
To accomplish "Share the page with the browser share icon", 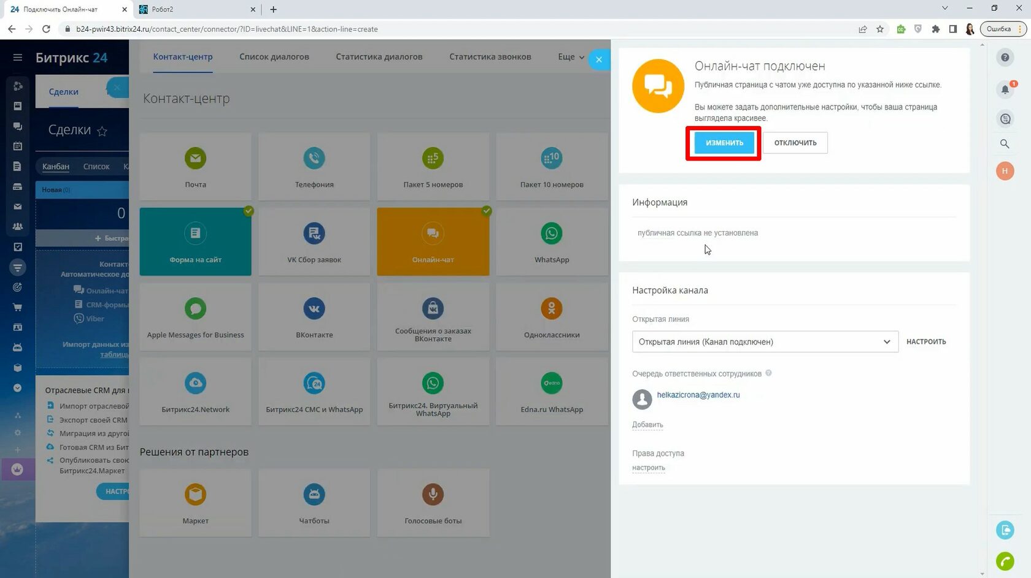I will (x=862, y=29).
